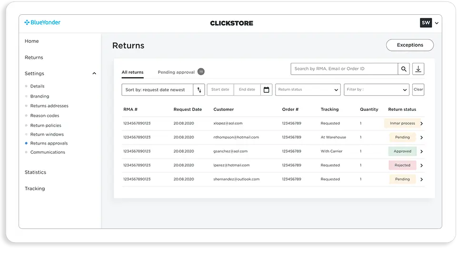This screenshot has height=257, width=457.
Task: Click the Rejected status badge
Action: pyautogui.click(x=403, y=166)
